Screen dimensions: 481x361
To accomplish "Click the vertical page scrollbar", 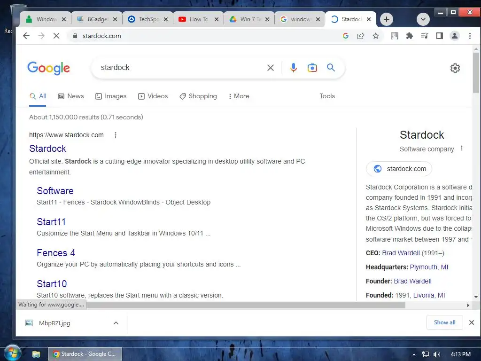I will pos(476,72).
